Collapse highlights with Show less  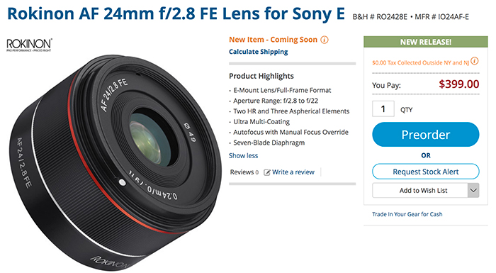243,155
